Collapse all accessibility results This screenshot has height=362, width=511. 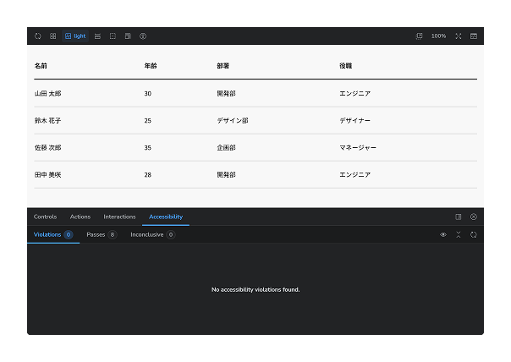point(459,234)
